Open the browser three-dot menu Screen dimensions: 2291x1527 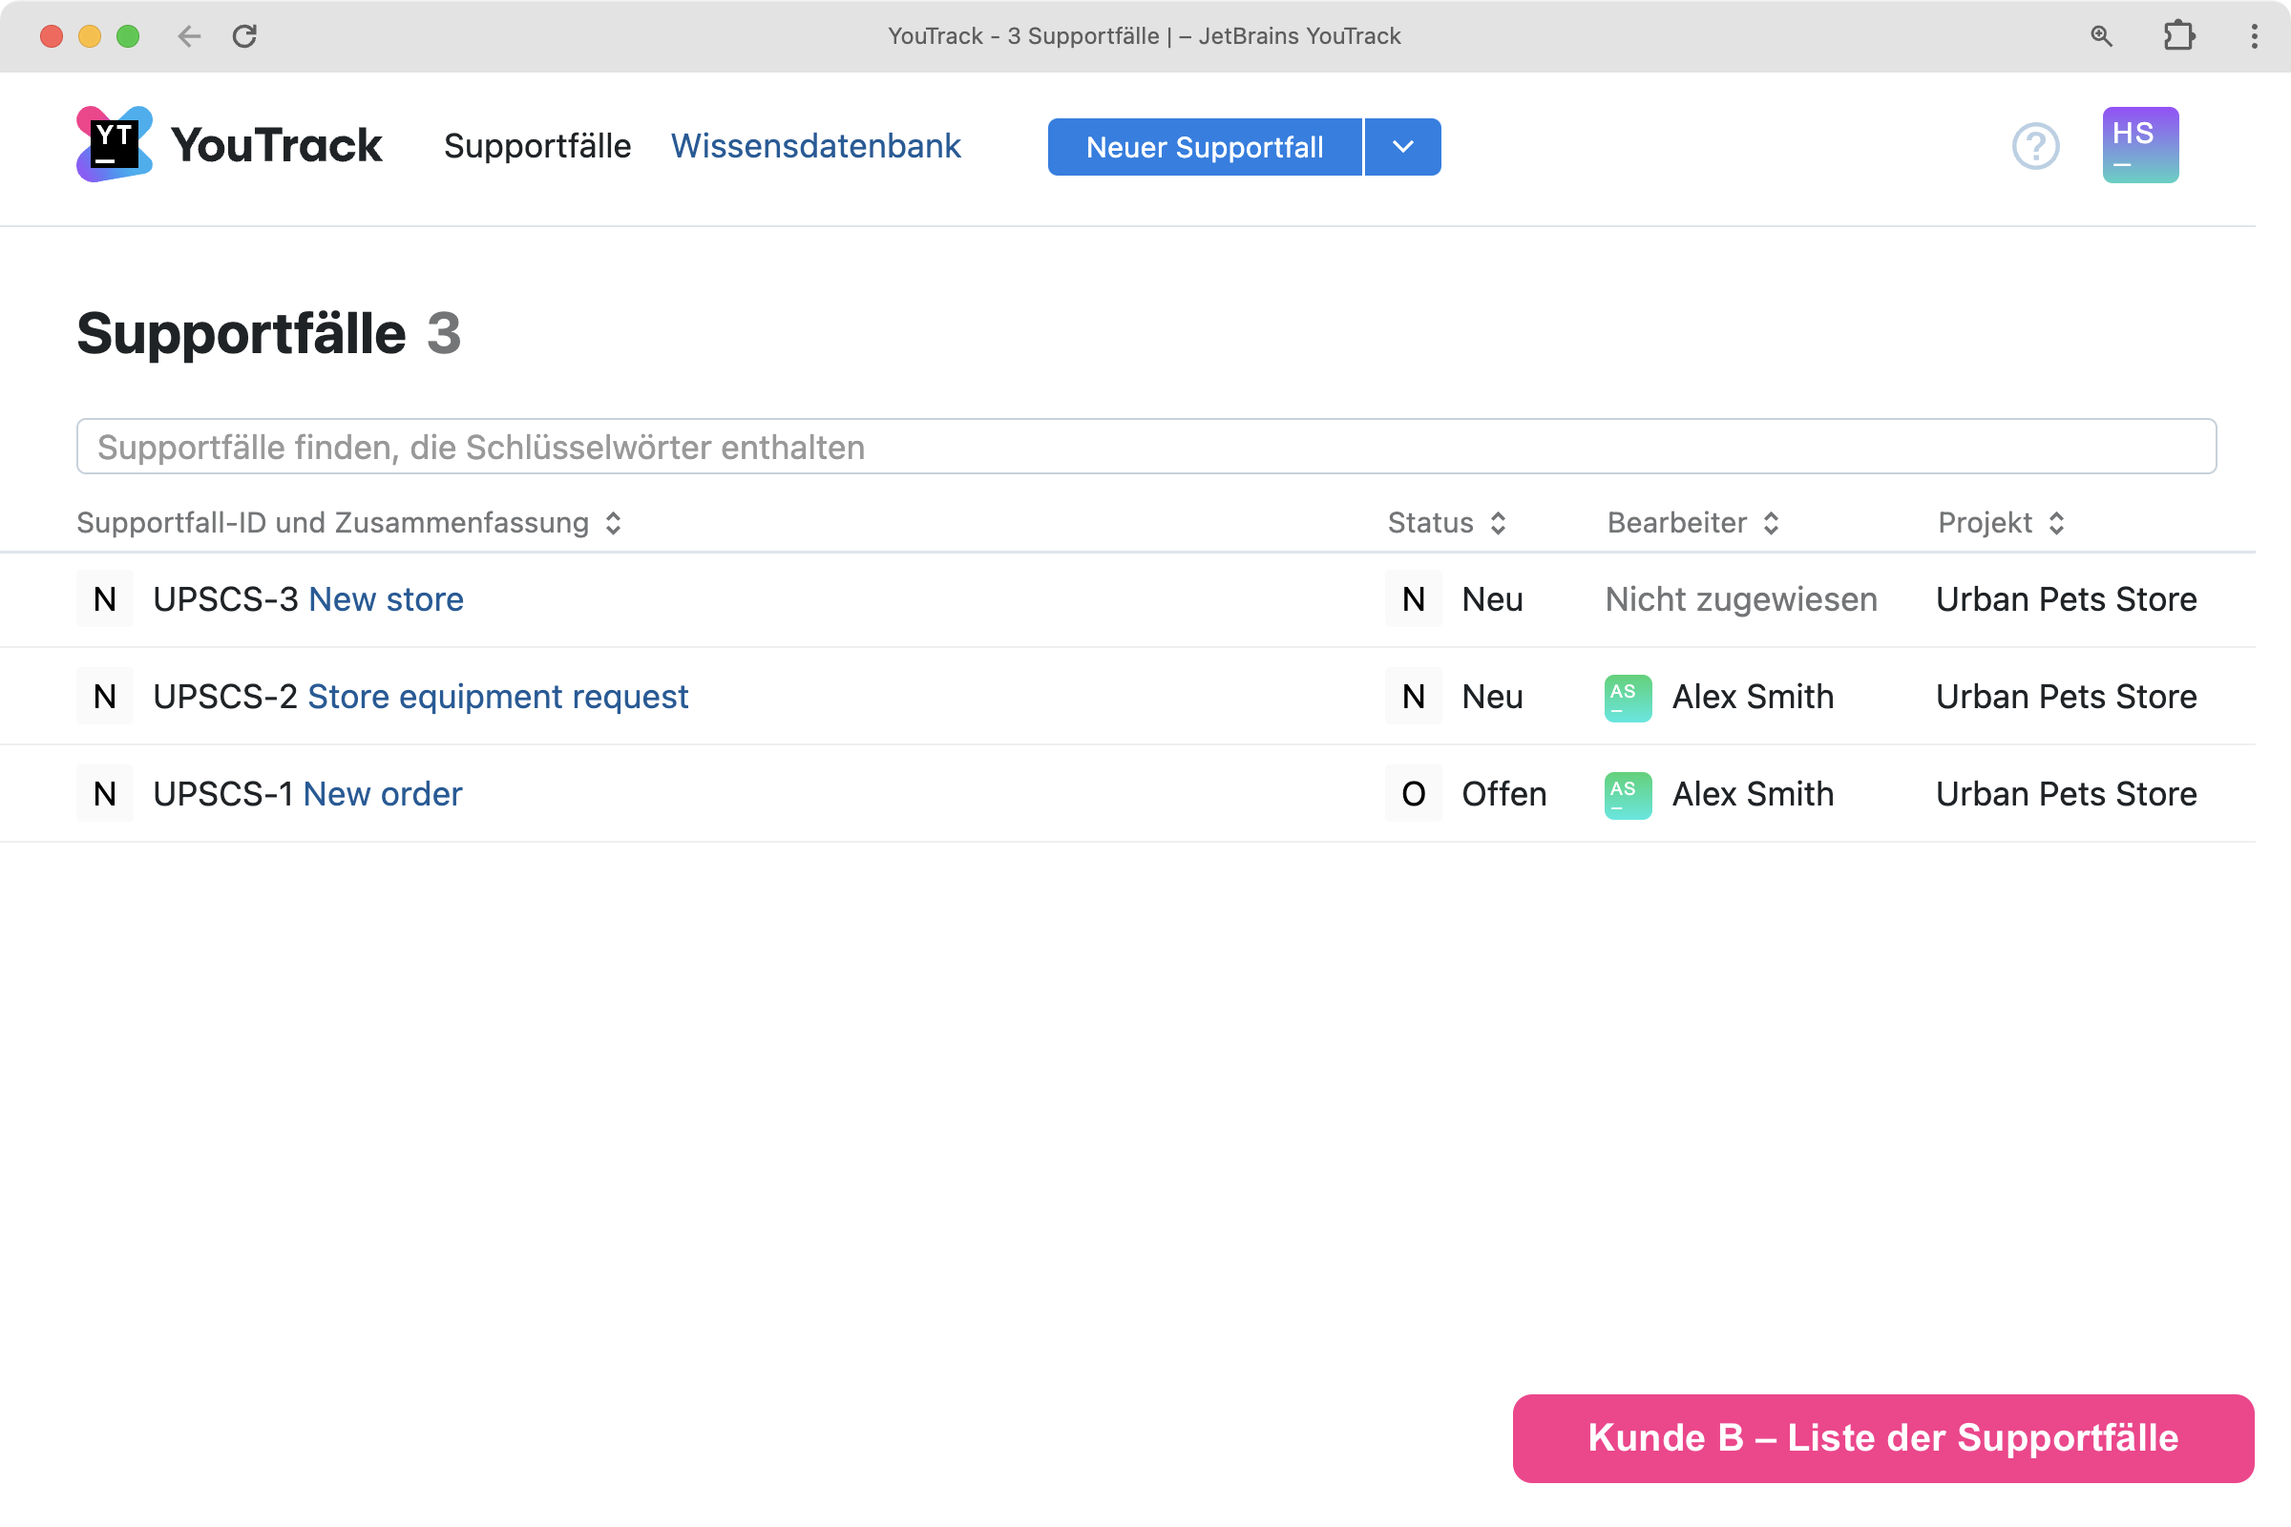point(2253,36)
